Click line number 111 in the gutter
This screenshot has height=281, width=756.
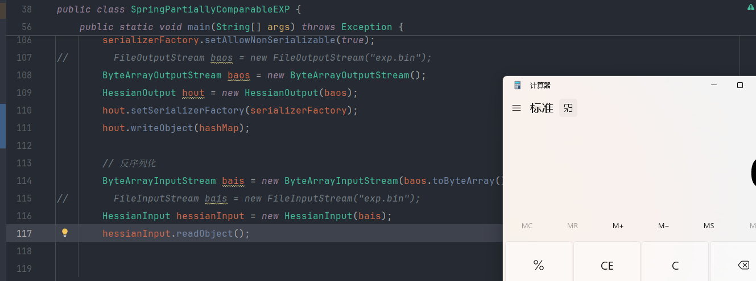coord(24,128)
